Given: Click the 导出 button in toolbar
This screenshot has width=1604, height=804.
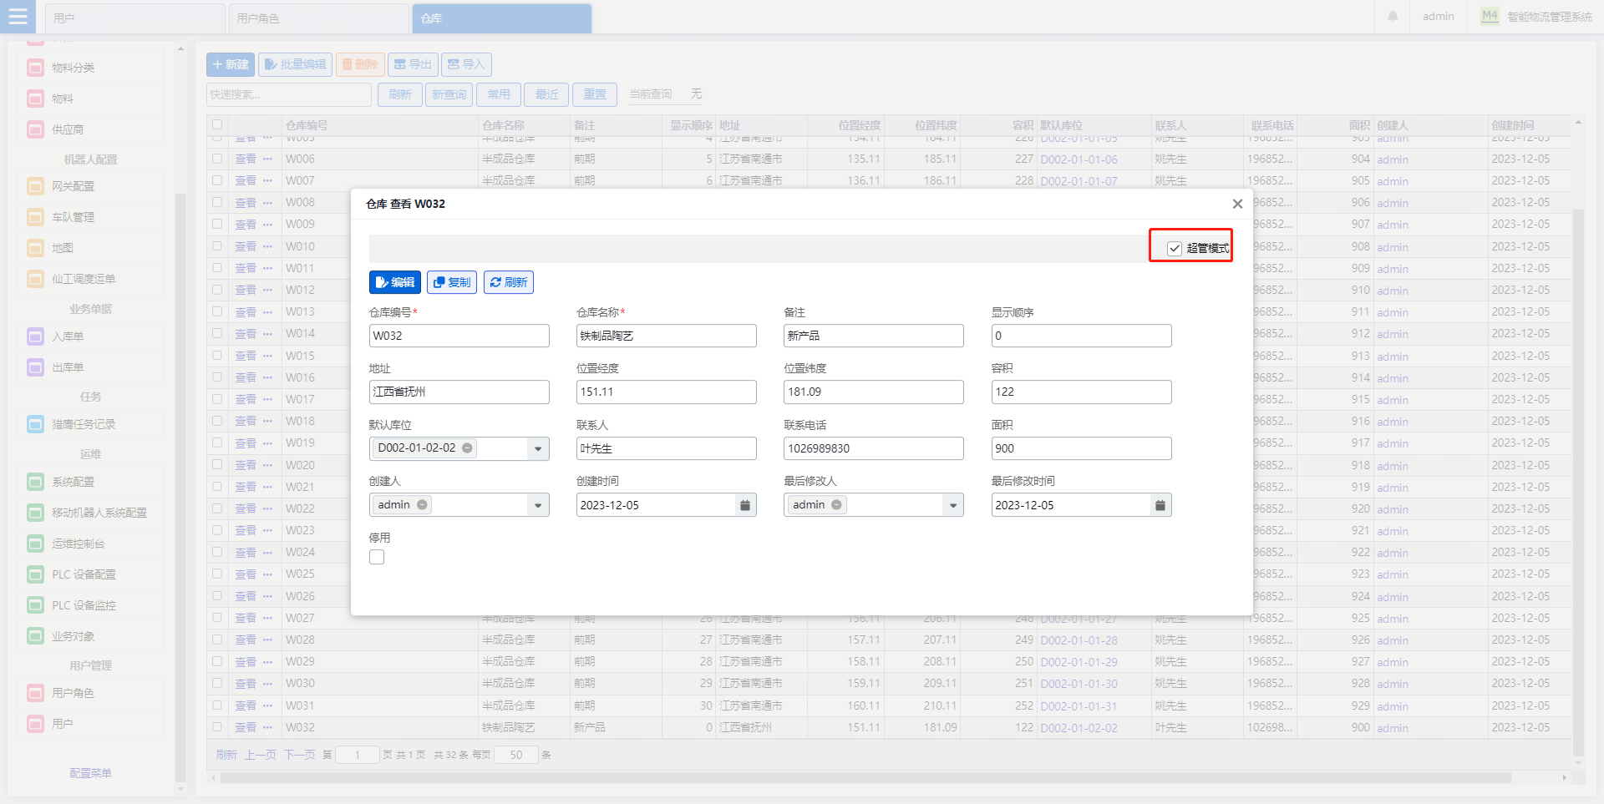Looking at the screenshot, I should [413, 64].
